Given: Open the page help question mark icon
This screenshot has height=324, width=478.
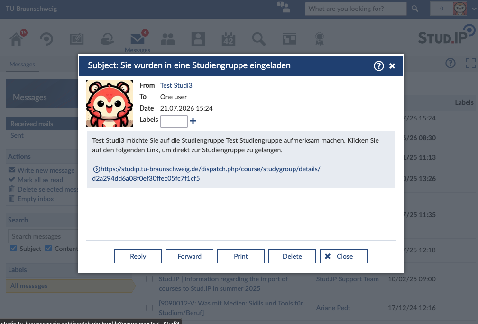Looking at the screenshot, I should [x=450, y=63].
